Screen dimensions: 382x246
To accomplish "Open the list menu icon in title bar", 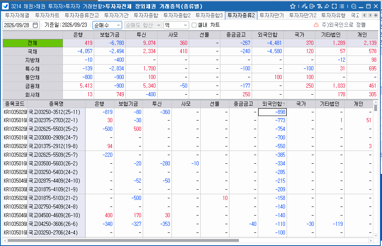I will tap(342, 6).
